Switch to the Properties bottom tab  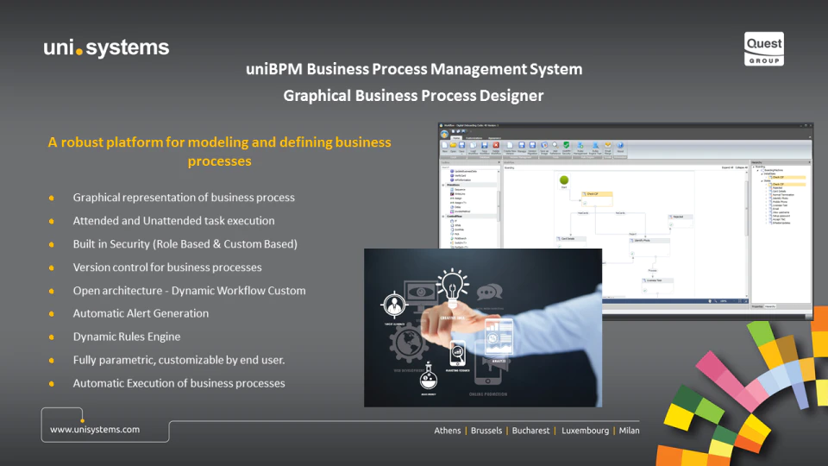point(756,306)
